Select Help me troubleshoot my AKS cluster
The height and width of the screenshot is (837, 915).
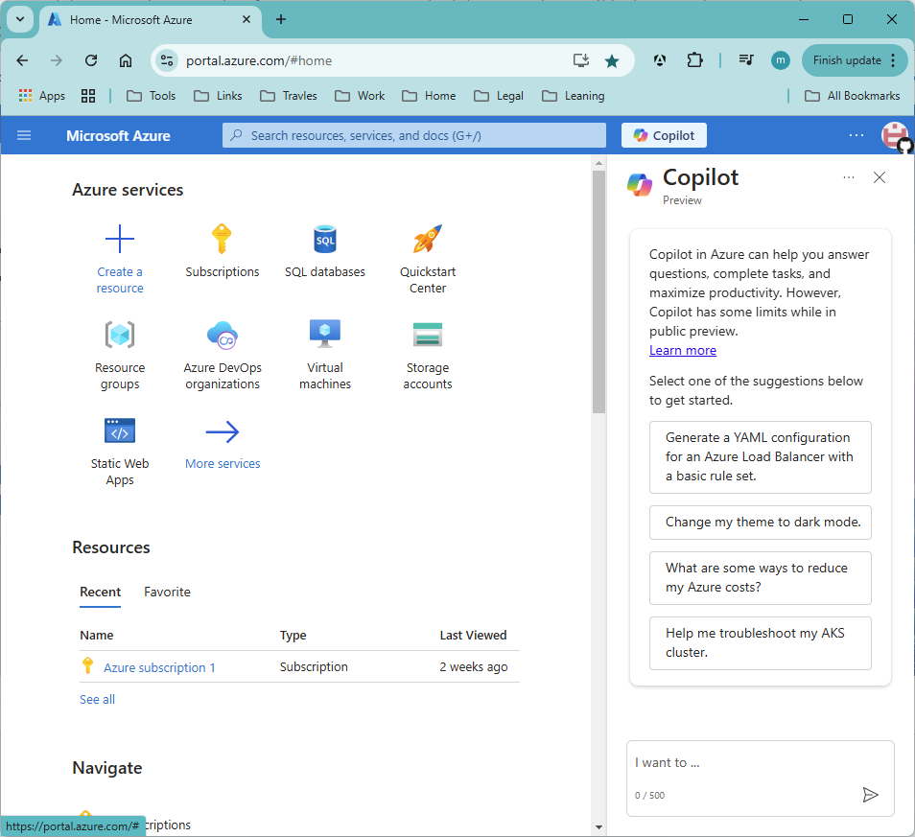pyautogui.click(x=761, y=642)
